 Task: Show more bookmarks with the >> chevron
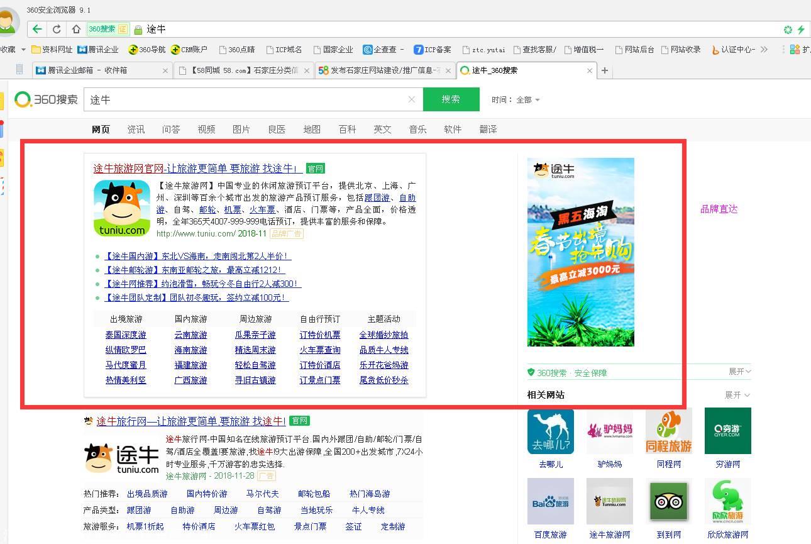pos(764,50)
